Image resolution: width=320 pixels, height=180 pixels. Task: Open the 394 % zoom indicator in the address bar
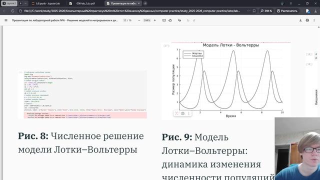tap(266, 11)
